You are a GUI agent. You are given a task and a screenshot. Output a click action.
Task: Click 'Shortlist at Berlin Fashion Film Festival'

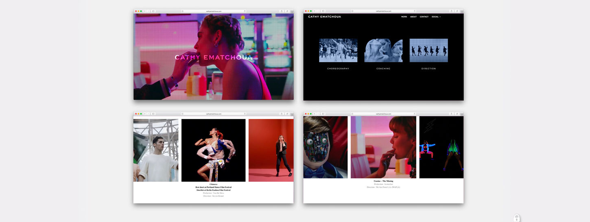click(x=214, y=190)
